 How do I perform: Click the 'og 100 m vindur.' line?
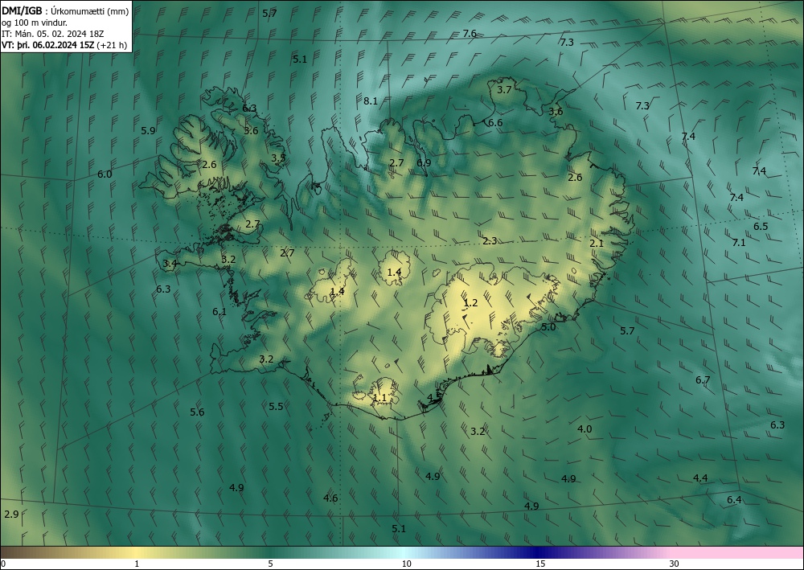(35, 23)
